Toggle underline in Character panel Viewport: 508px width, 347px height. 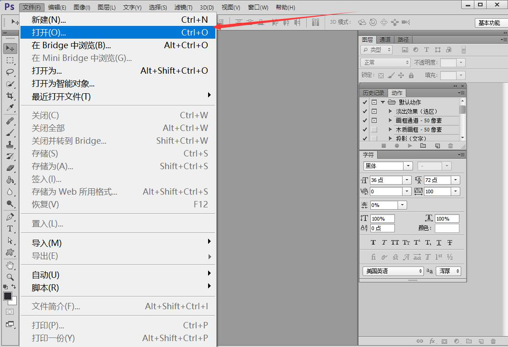(438, 242)
